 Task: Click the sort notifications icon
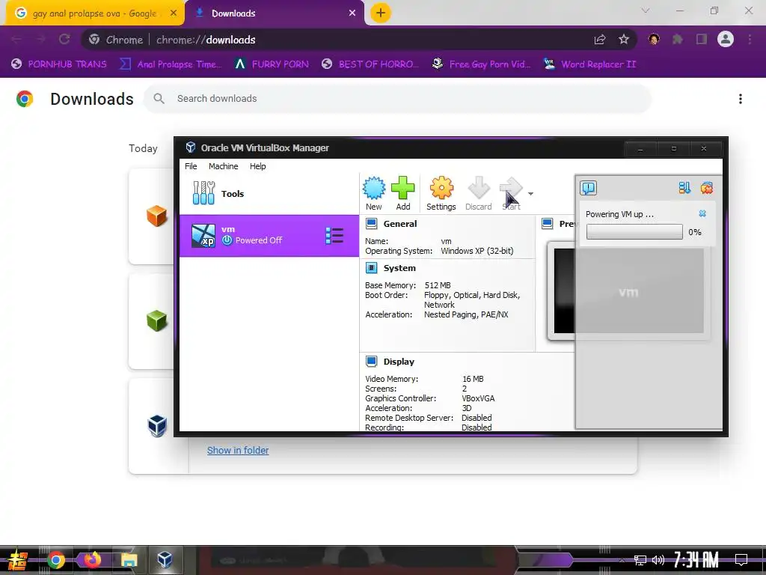tap(684, 188)
